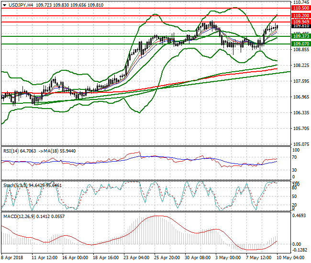
Task: Click the 108.225 price scale value
Action: 300,66
